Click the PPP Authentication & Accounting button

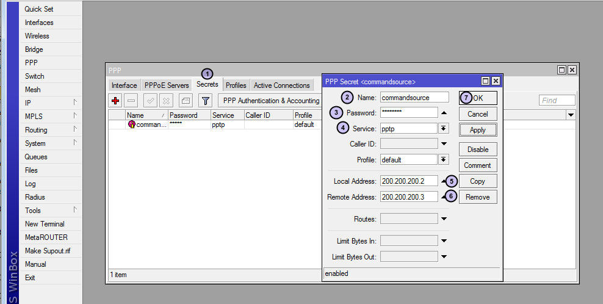click(x=271, y=101)
